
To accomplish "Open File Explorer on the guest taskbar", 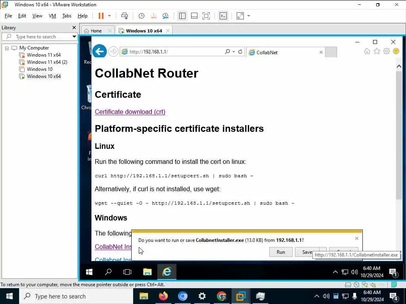I will point(147,272).
